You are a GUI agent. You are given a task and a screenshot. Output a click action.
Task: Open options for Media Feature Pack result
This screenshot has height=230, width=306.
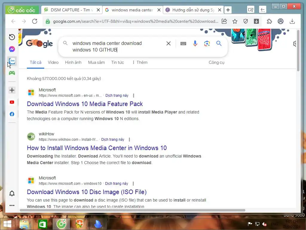click(x=134, y=96)
